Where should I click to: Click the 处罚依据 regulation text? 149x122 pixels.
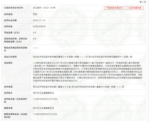[78, 87]
